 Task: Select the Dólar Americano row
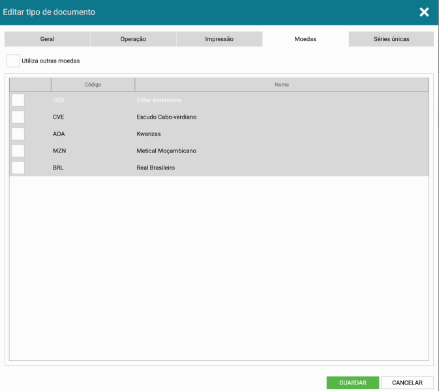tap(159, 100)
